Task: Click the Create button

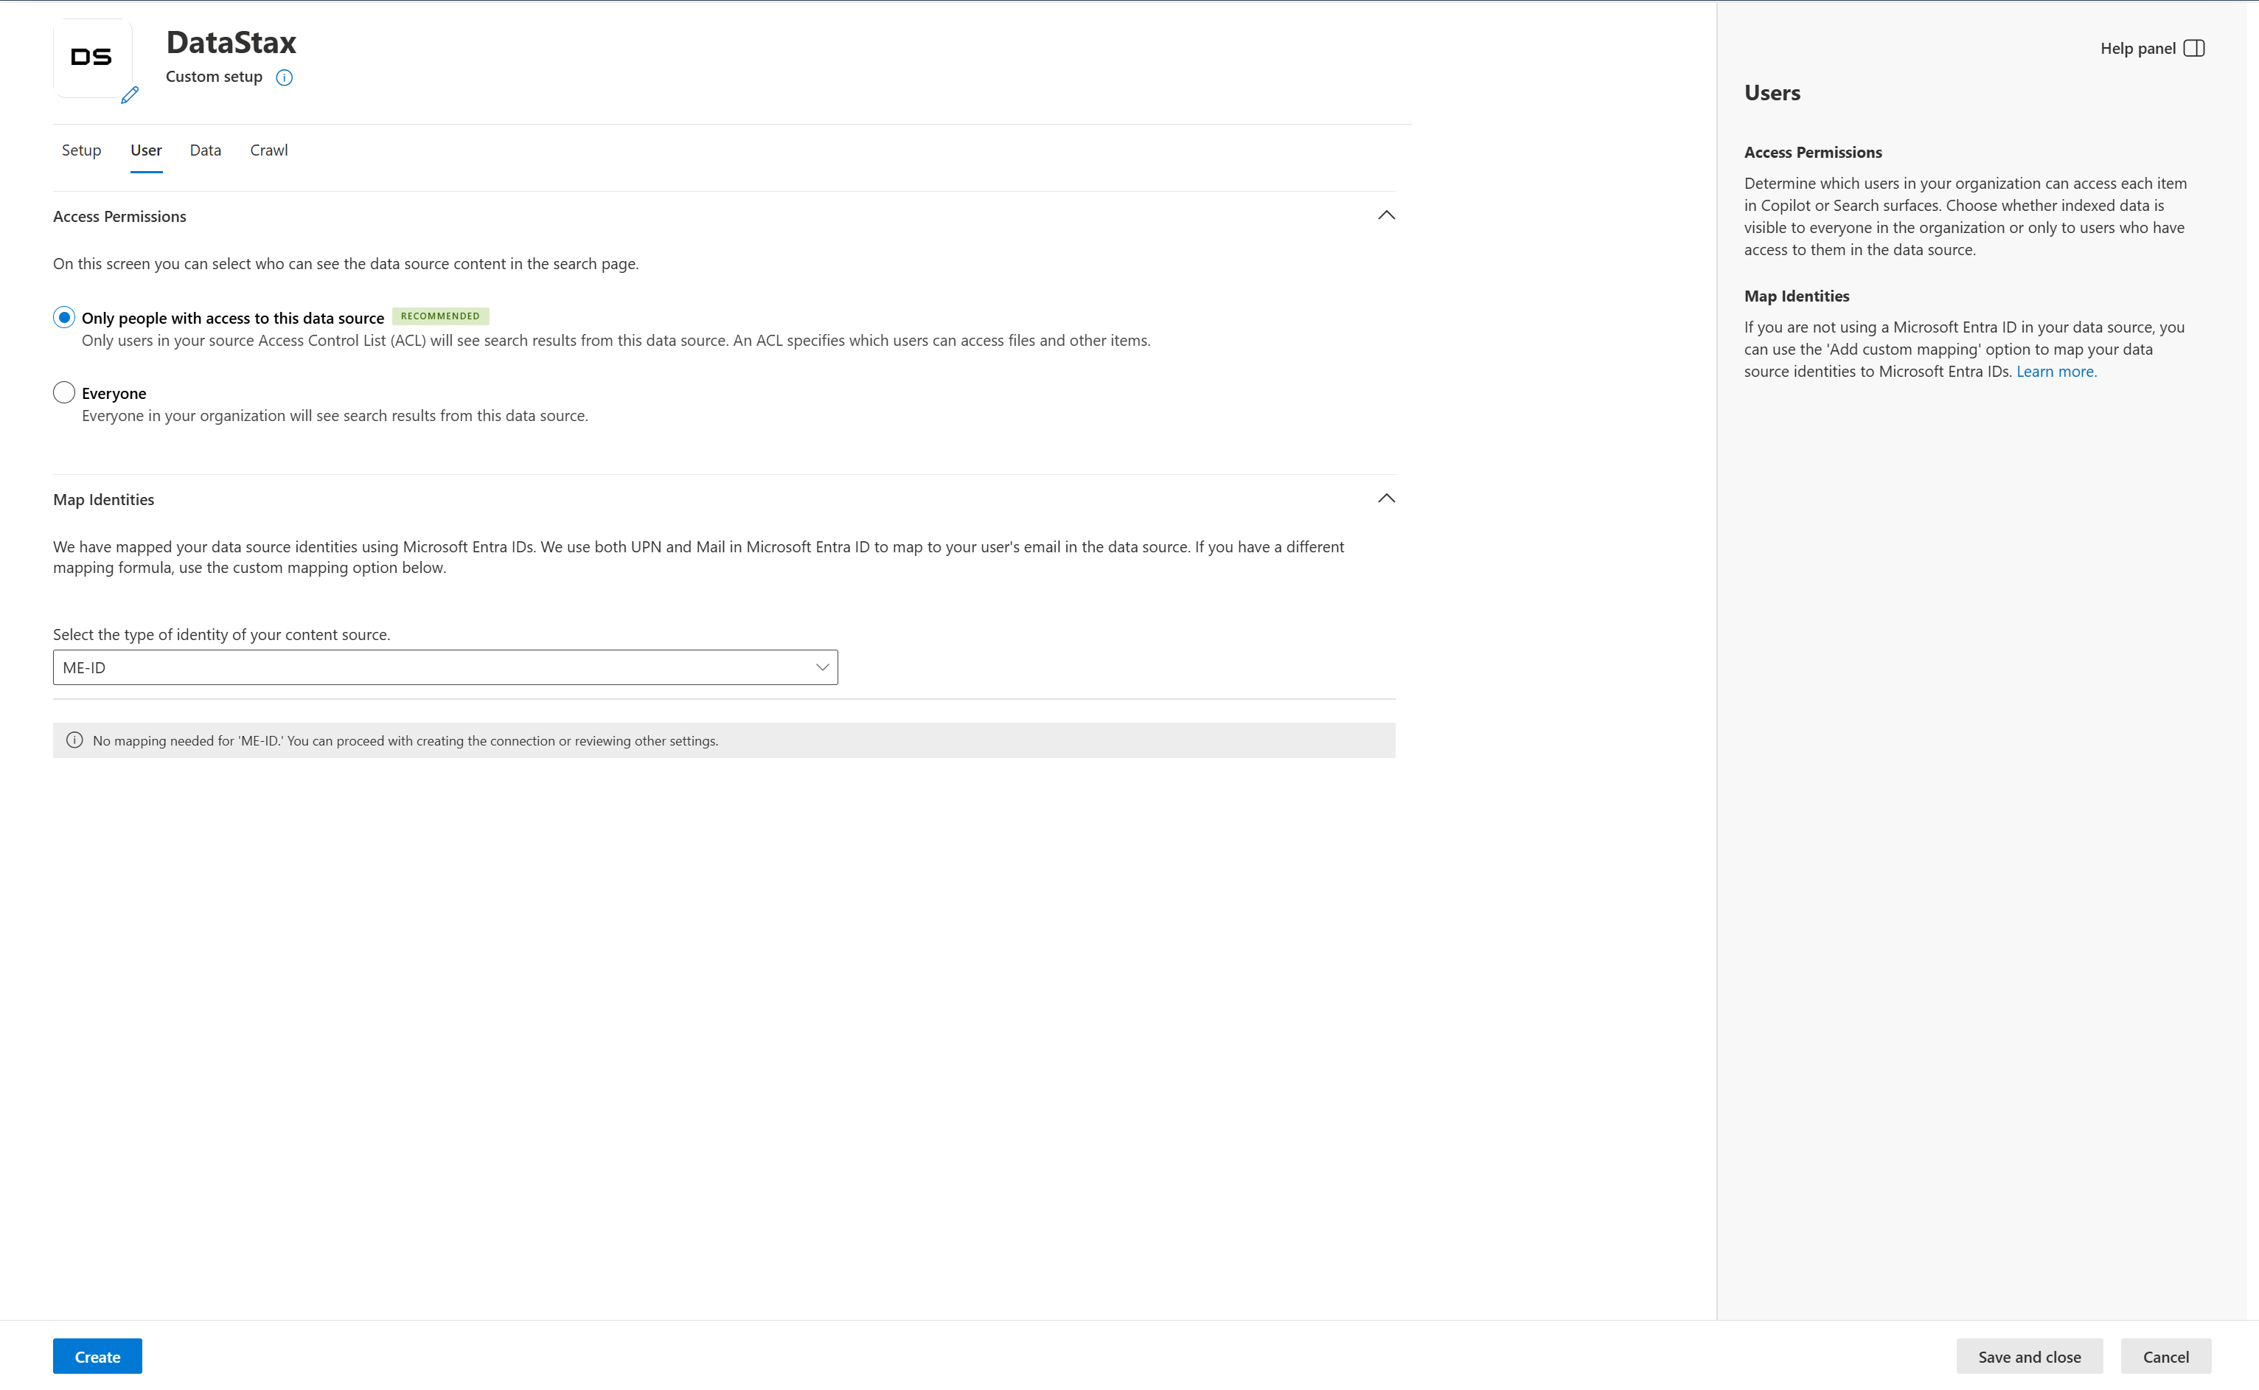Action: [x=97, y=1356]
